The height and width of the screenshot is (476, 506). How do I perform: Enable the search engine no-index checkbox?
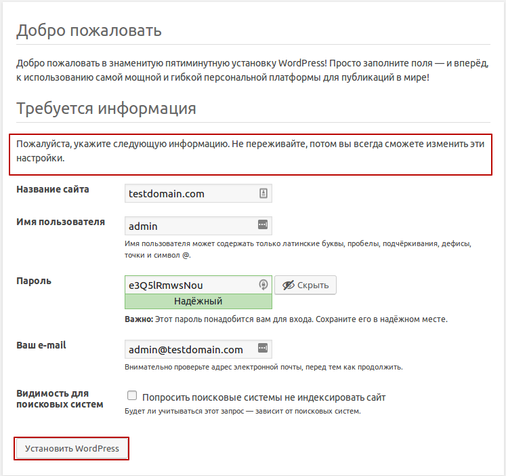pyautogui.click(x=132, y=397)
